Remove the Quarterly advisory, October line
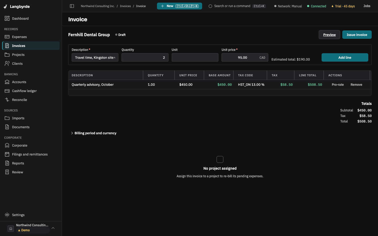This screenshot has width=378, height=236. tap(356, 85)
